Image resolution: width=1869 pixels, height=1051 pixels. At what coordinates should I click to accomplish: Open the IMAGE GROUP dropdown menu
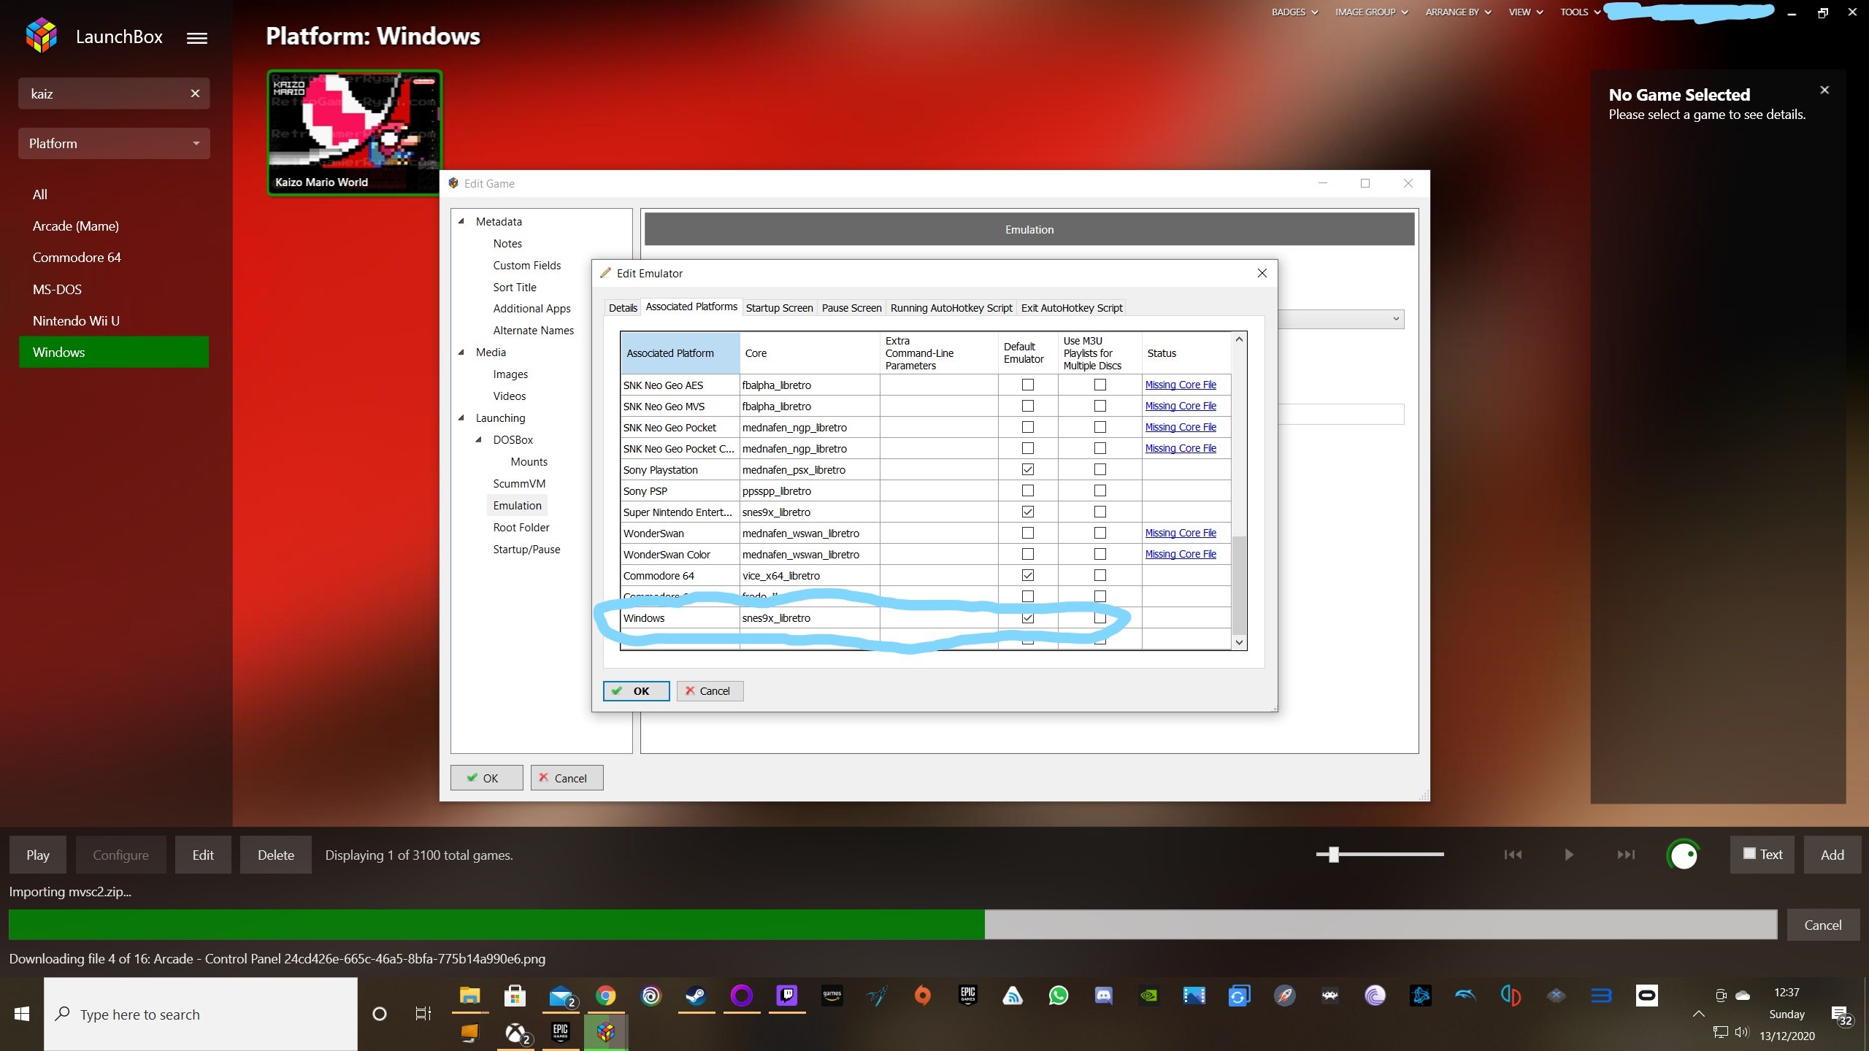click(1371, 12)
